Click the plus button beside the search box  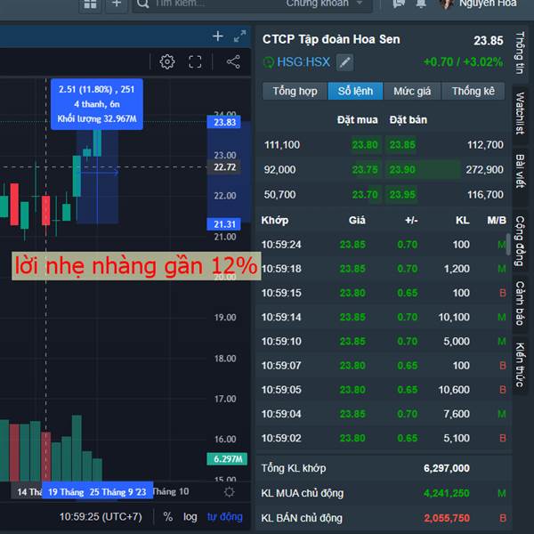(x=117, y=4)
